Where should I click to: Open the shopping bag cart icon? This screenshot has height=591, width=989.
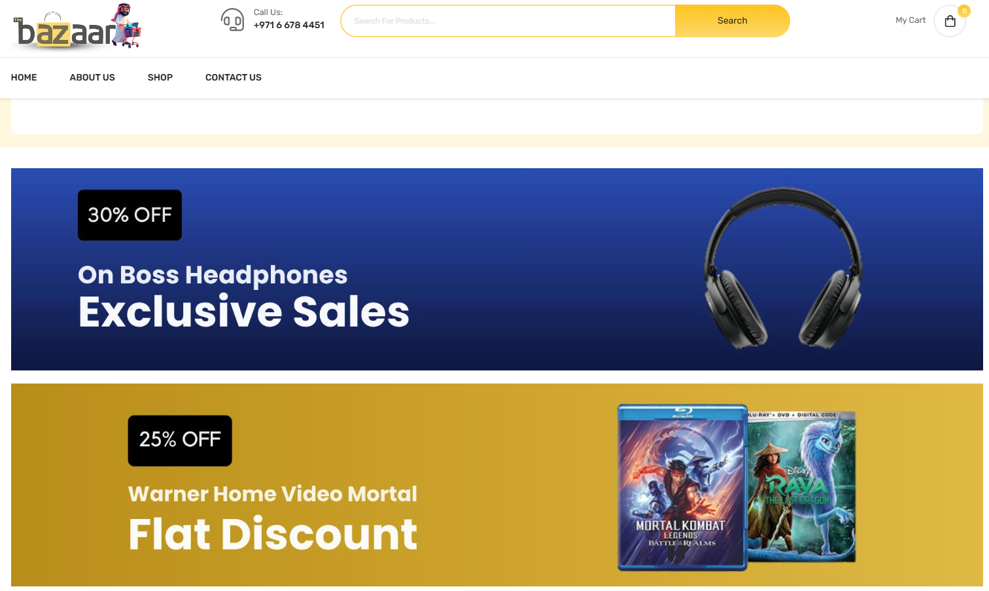point(950,21)
